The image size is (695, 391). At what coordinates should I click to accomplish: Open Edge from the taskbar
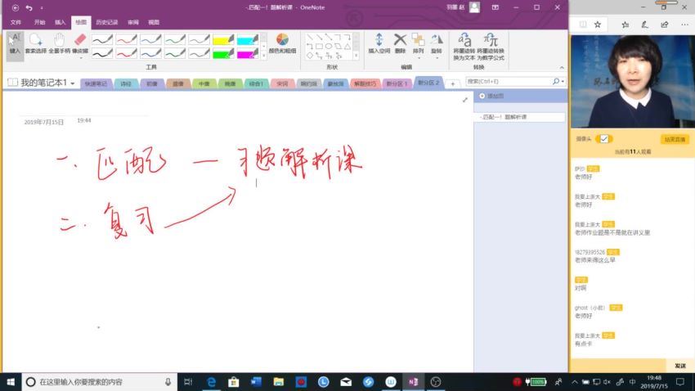(212, 382)
